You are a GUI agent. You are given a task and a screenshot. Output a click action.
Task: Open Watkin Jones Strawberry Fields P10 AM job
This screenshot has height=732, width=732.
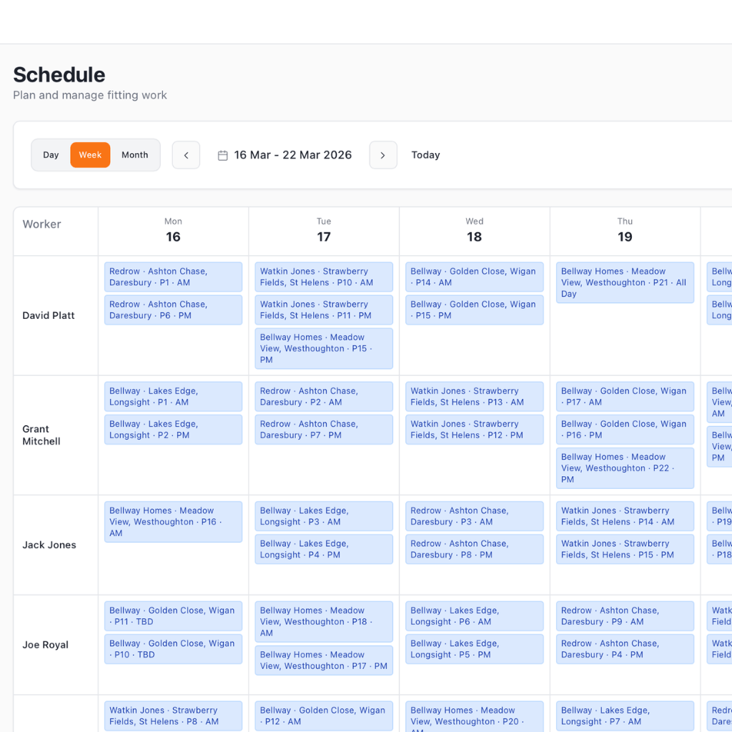(324, 277)
